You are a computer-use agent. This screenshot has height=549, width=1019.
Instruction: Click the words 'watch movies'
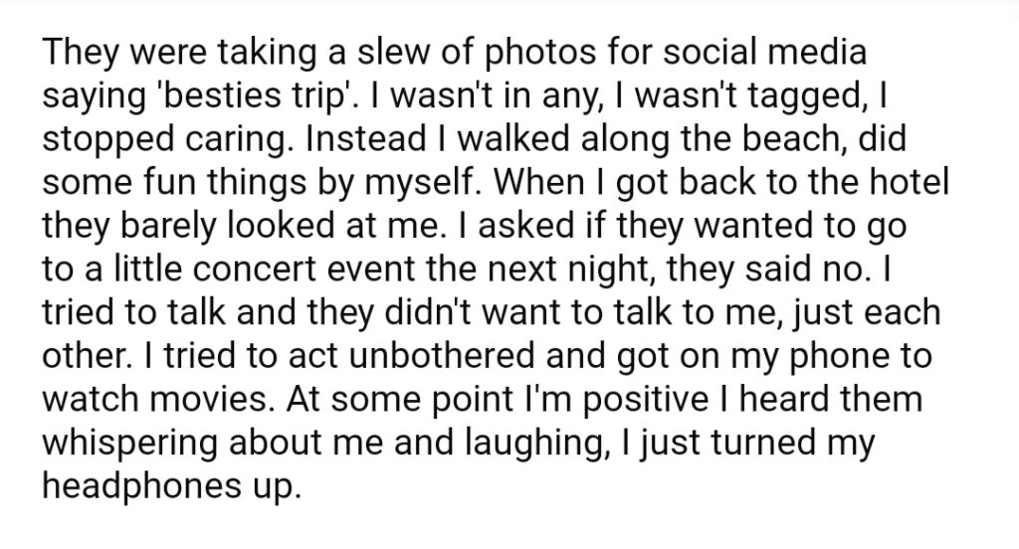click(x=157, y=399)
